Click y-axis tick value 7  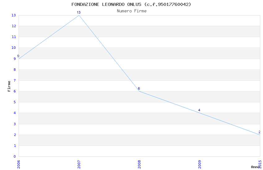point(15,80)
